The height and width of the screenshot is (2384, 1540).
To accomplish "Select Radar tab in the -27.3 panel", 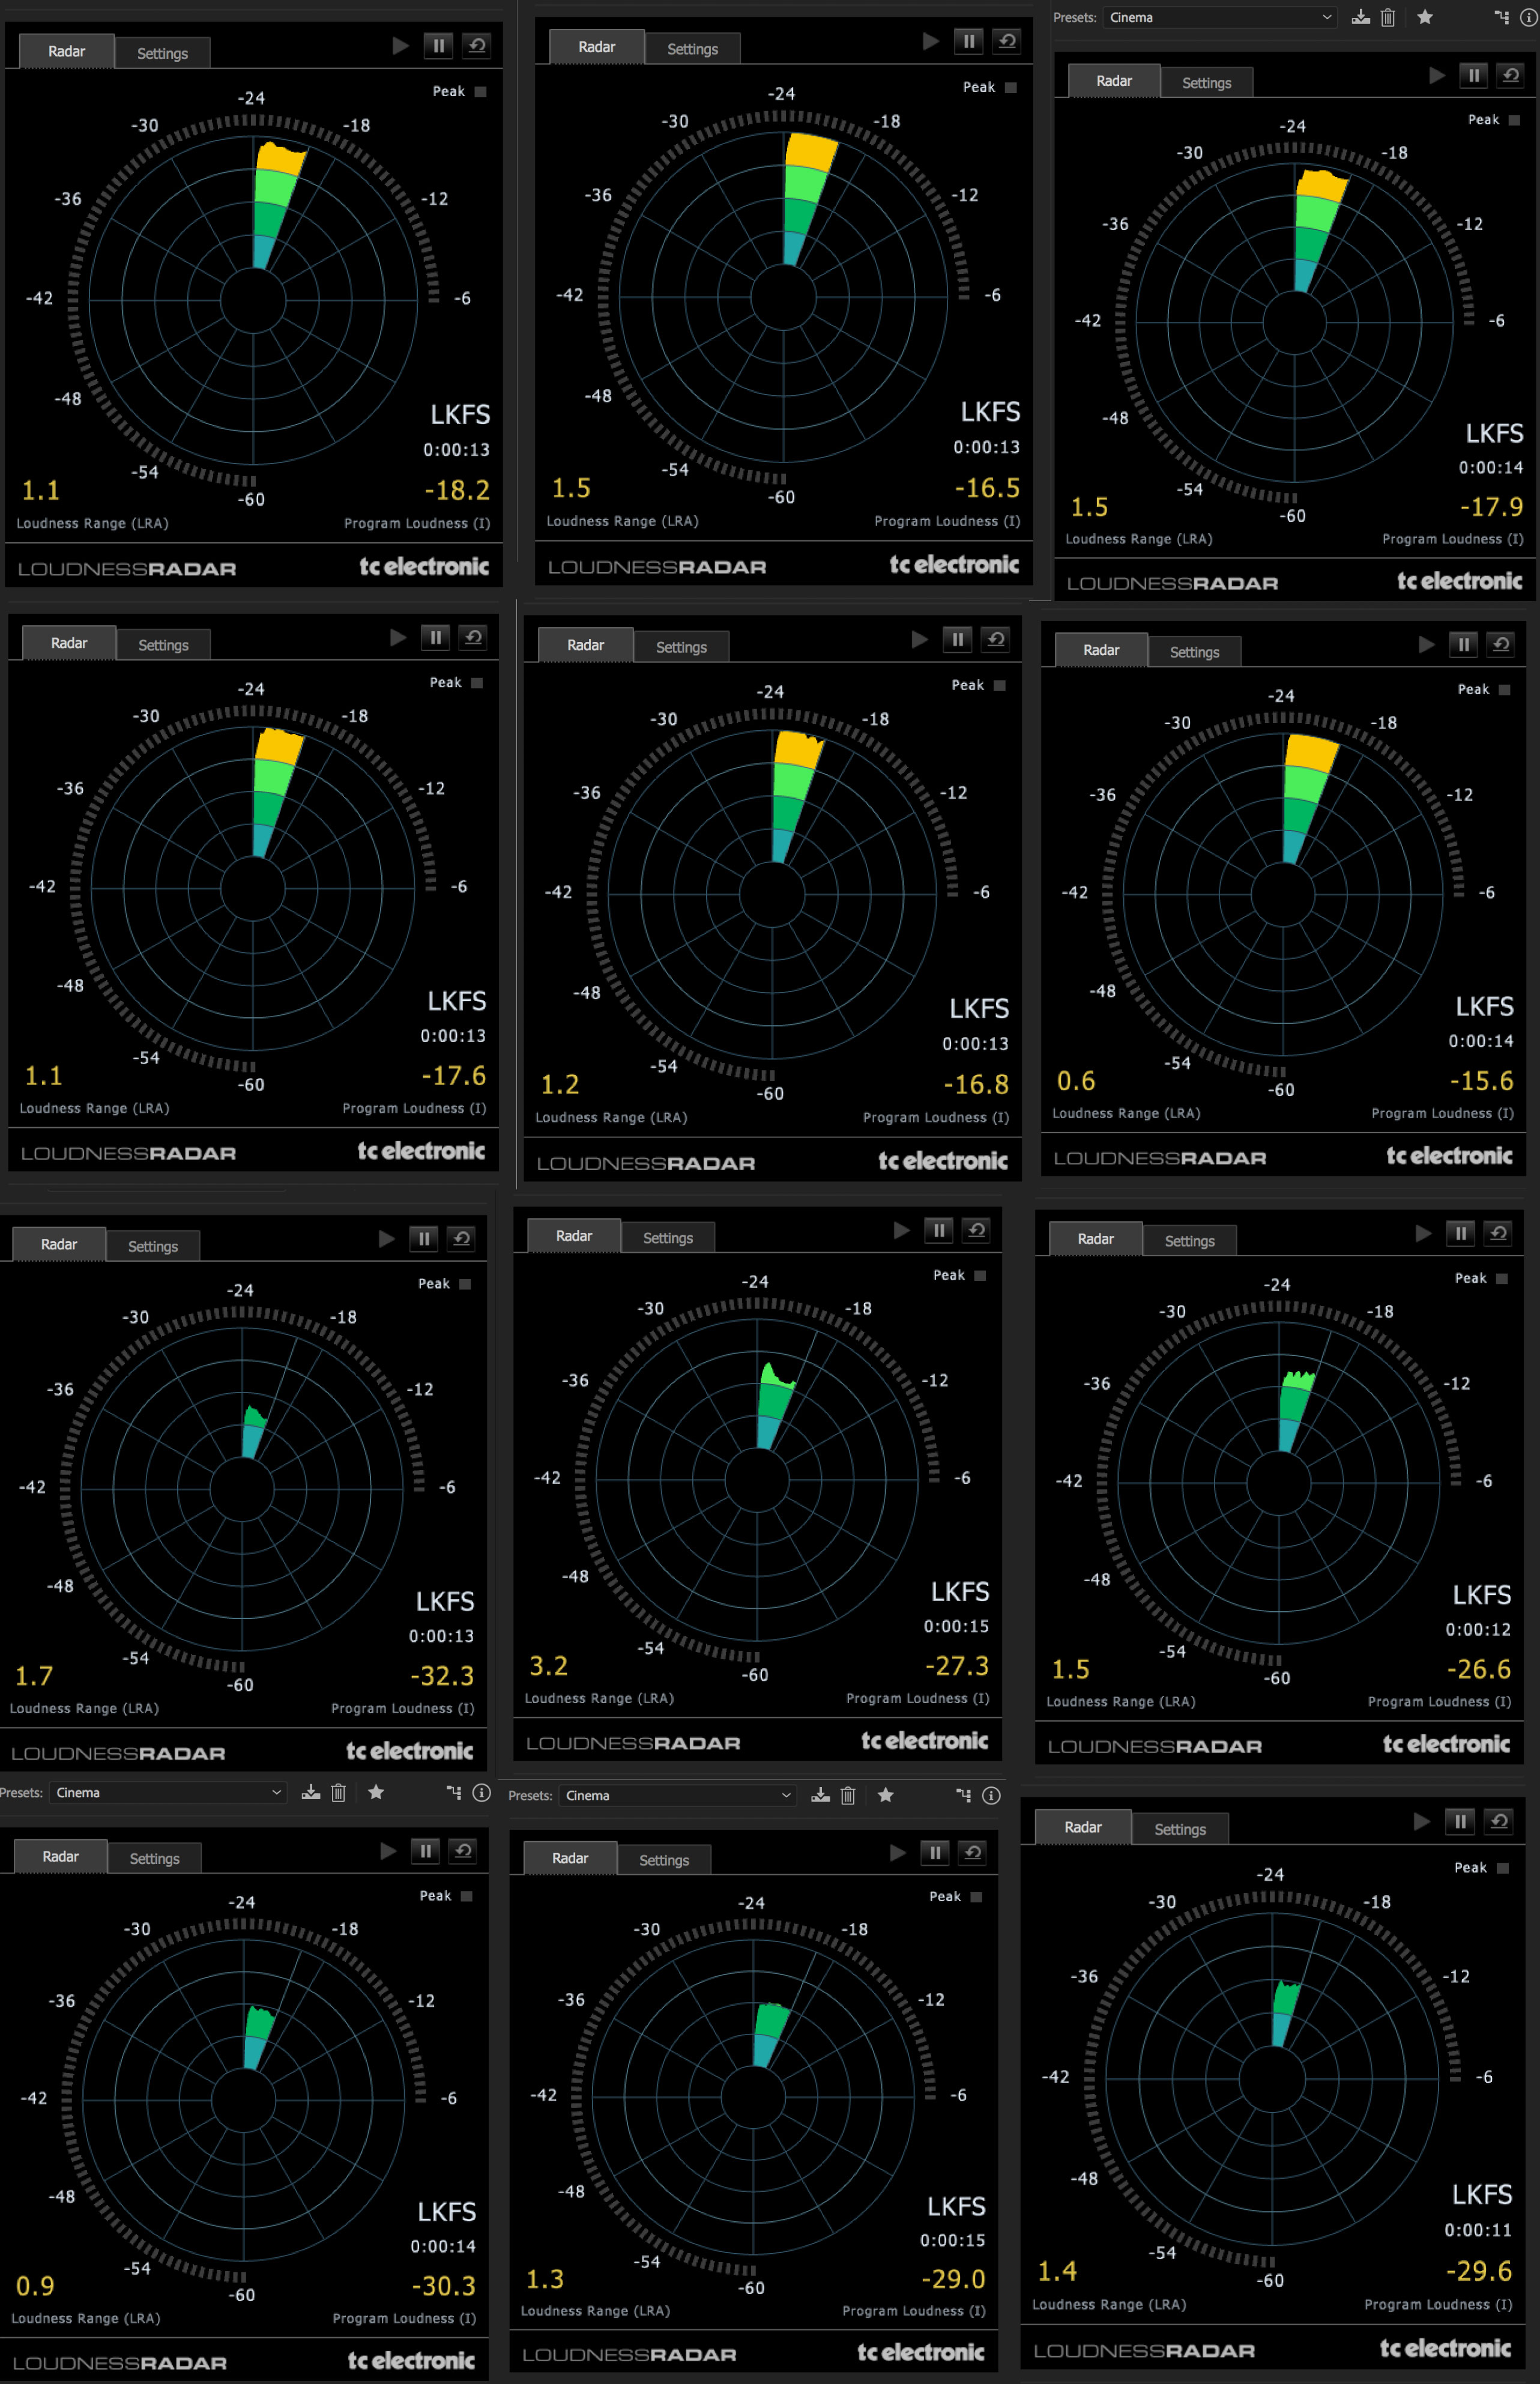I will [574, 1237].
